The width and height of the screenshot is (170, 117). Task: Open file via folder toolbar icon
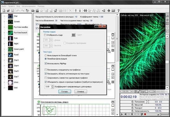pyautogui.click(x=8, y=11)
